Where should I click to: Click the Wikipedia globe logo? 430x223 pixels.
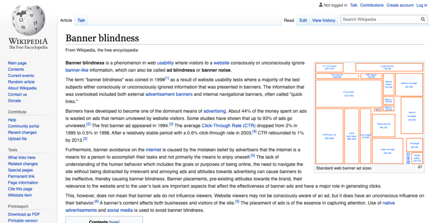[x=28, y=20]
